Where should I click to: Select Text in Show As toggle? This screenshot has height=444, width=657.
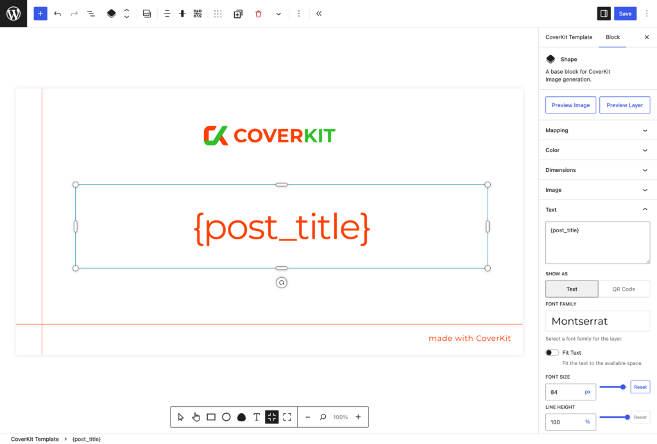coord(572,289)
